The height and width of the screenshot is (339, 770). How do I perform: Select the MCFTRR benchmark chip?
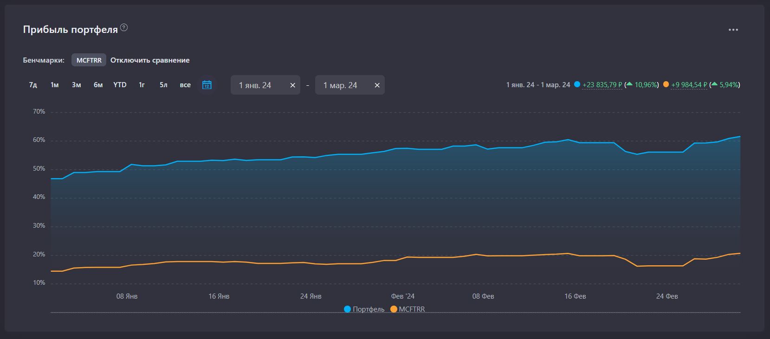(89, 60)
